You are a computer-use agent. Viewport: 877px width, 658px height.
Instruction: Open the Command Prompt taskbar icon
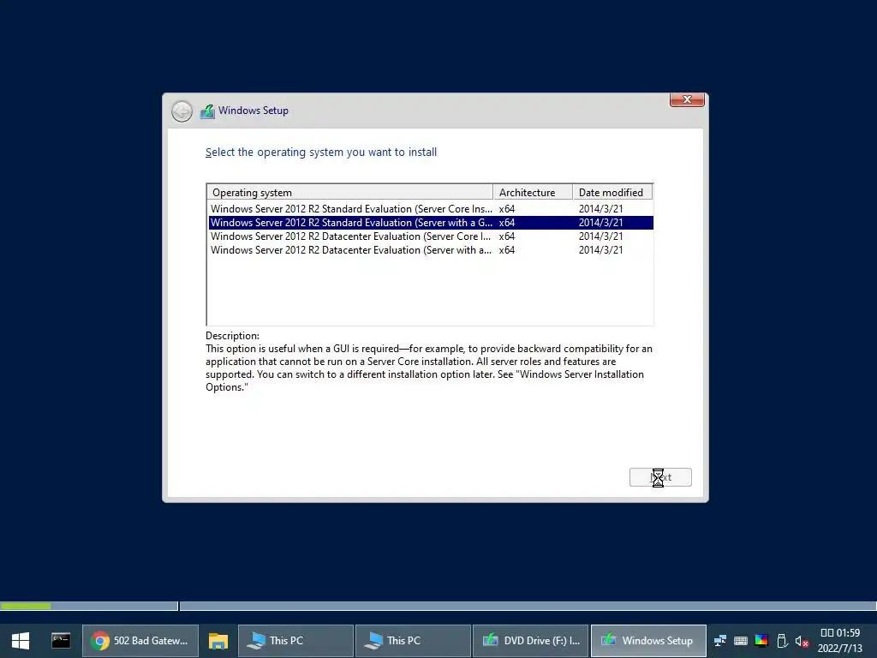[61, 641]
